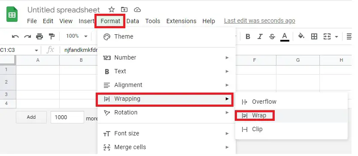Toggle strikethrough formatting in toolbar
This screenshot has width=358, height=156.
coord(272,36)
